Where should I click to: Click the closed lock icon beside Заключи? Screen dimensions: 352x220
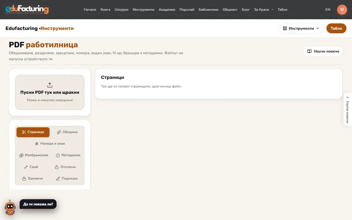point(24,179)
